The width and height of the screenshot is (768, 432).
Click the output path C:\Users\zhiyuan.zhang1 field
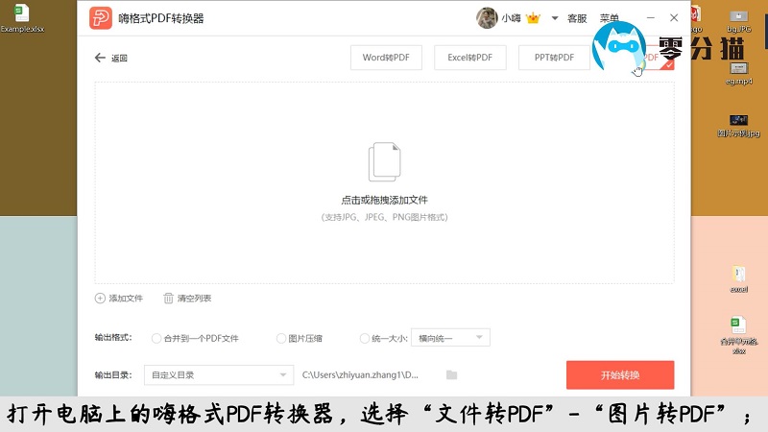coord(360,375)
